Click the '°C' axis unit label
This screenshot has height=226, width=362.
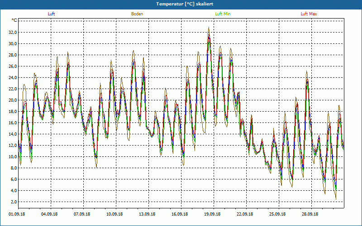[14, 20]
